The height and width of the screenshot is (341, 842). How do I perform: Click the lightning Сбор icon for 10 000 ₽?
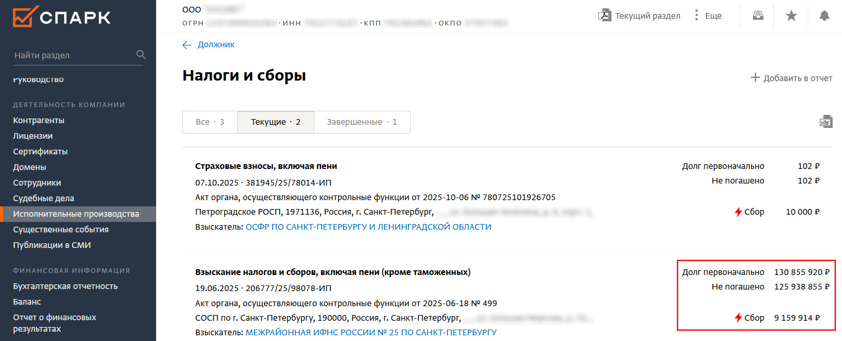(x=738, y=212)
